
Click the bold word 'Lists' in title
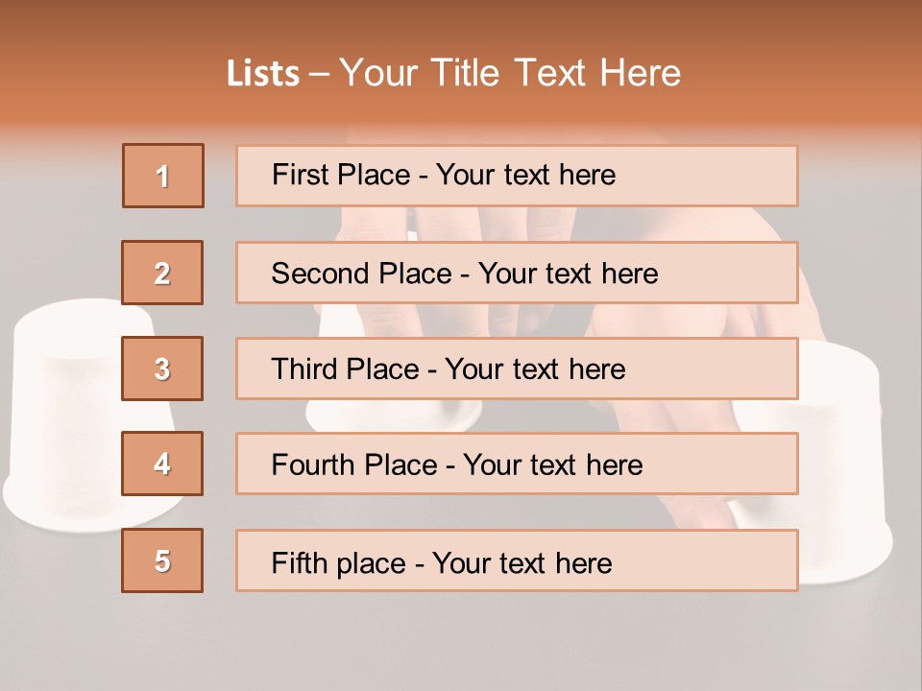tap(263, 73)
